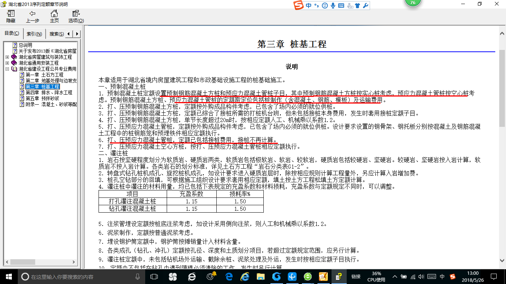Select 湖北省房屋建筑与装饰工程 in the tree

[x=45, y=57]
